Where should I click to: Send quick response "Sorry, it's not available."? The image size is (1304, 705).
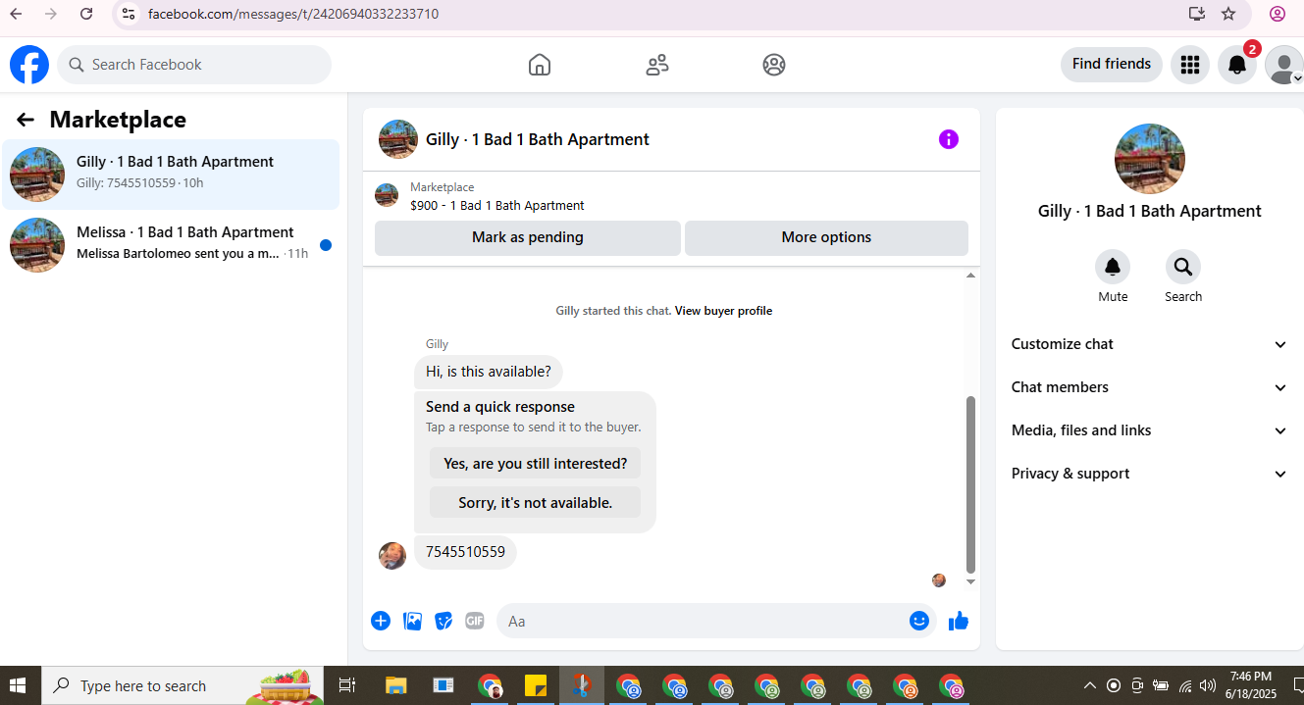pos(536,502)
